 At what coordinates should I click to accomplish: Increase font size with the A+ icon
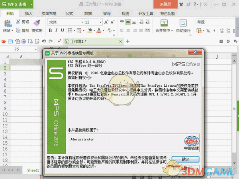pos(106,22)
